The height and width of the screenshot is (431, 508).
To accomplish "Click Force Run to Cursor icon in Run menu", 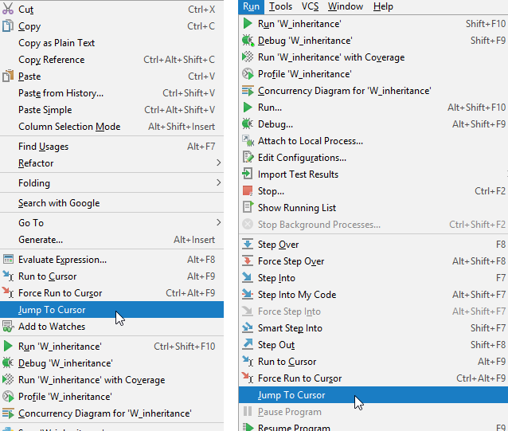I will coord(248,378).
